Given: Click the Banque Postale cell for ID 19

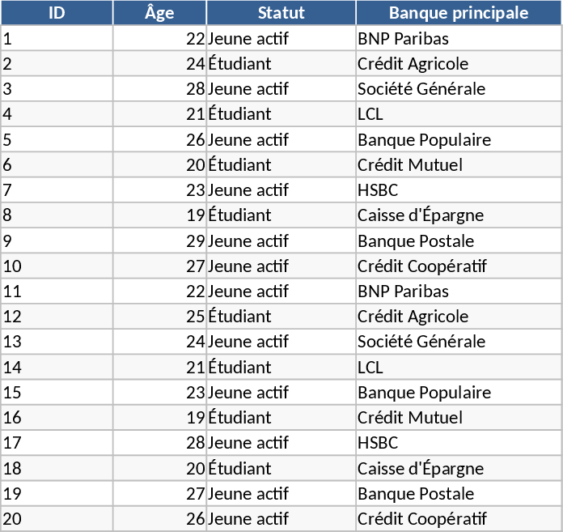Looking at the screenshot, I should pos(458,494).
